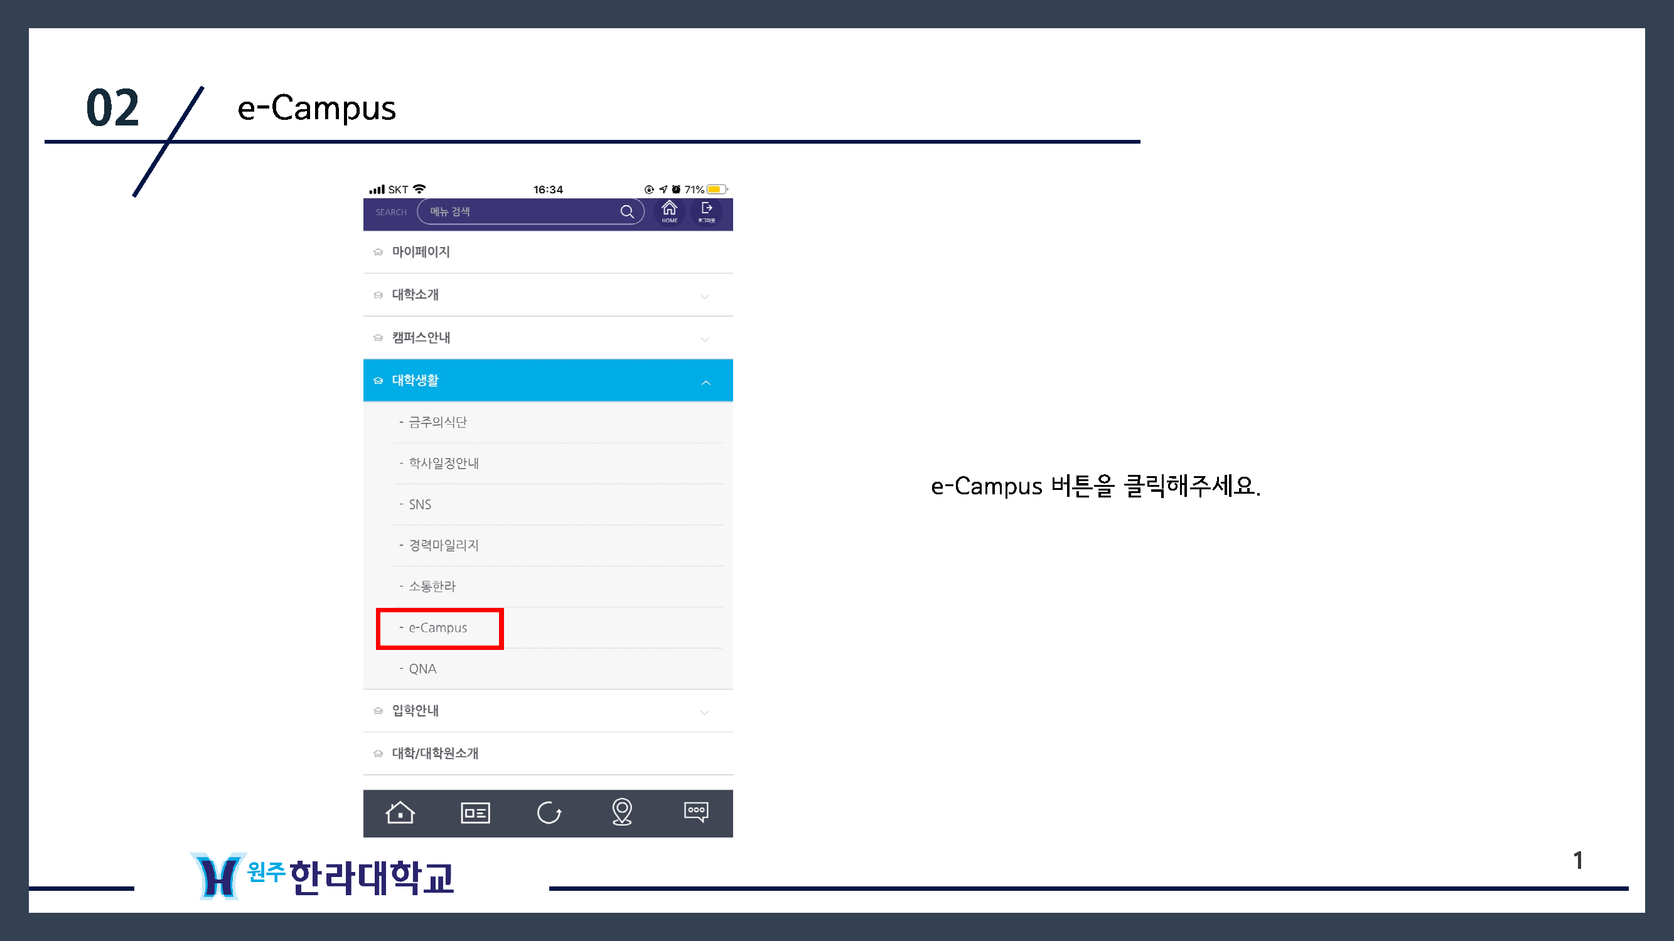
Task: Tap the home icon in the bottom bar
Action: click(400, 812)
